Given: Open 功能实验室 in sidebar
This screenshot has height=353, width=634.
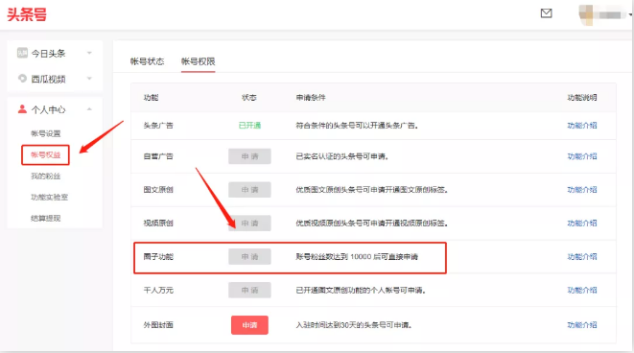Looking at the screenshot, I should tap(49, 197).
